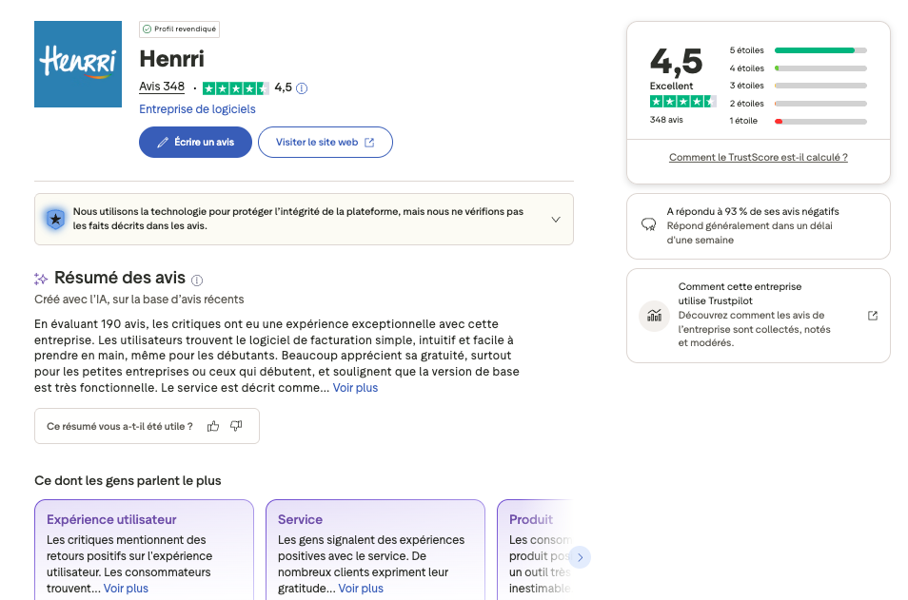Click the Ce dont les gens parlent le plus heading
Viewport: 908px width, 600px height.
pos(128,481)
